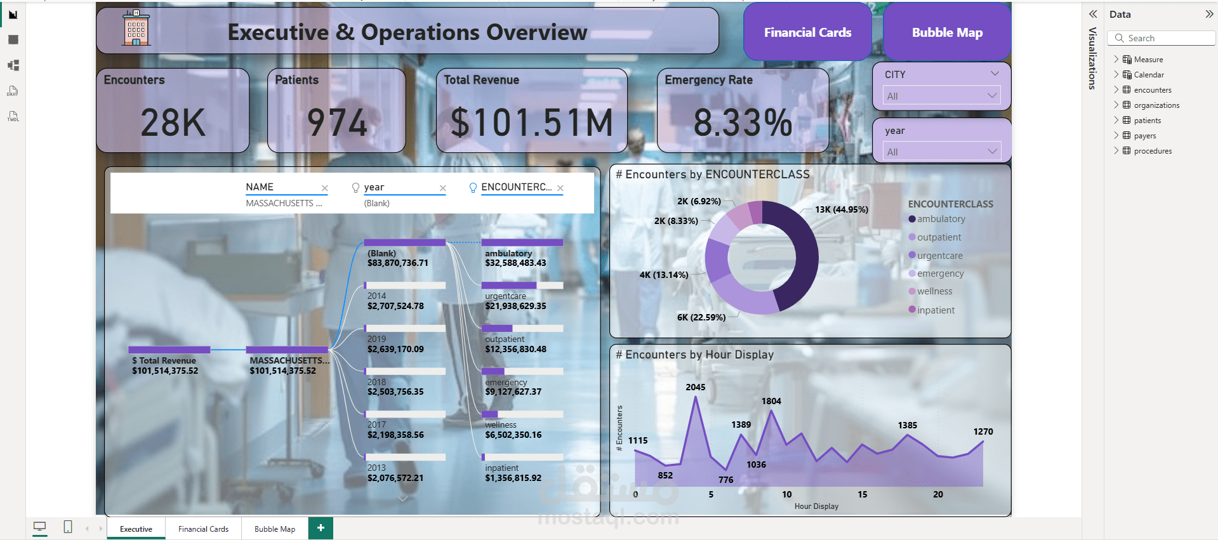Click the 2045 peak on hourly chart
Viewport: 1218px width, 540px height.
pos(696,398)
